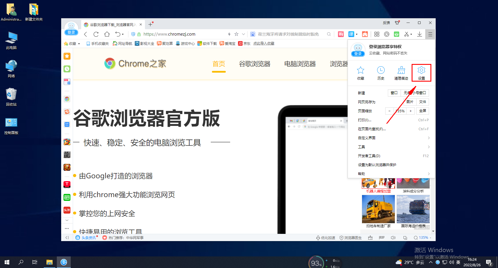Expand the screenshot tool dropdown arrow
Screen dimensions: 498x268
(x=411, y=34)
